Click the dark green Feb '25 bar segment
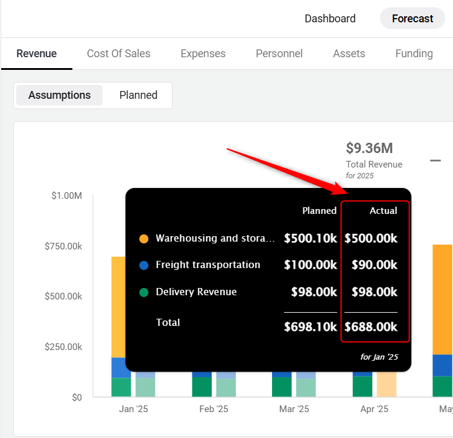The image size is (453, 438). [201, 387]
